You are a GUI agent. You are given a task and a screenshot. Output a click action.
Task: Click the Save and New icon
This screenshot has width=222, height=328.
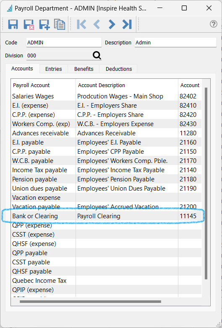(44, 24)
